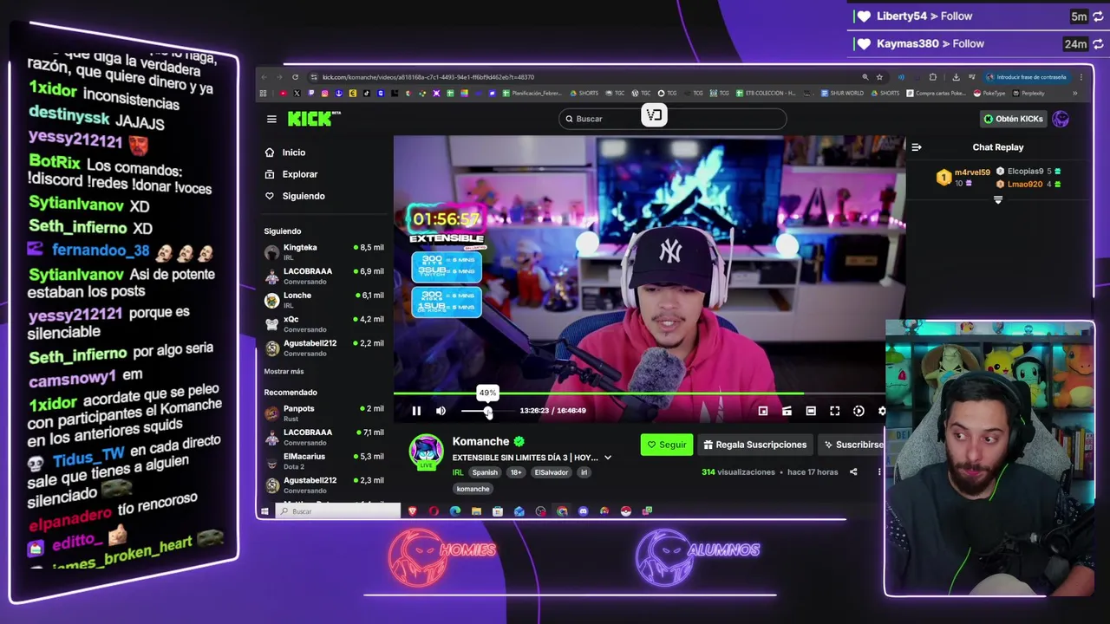
Task: Open the upper Agustabell212 channel (2,2 mil)
Action: 323,347
